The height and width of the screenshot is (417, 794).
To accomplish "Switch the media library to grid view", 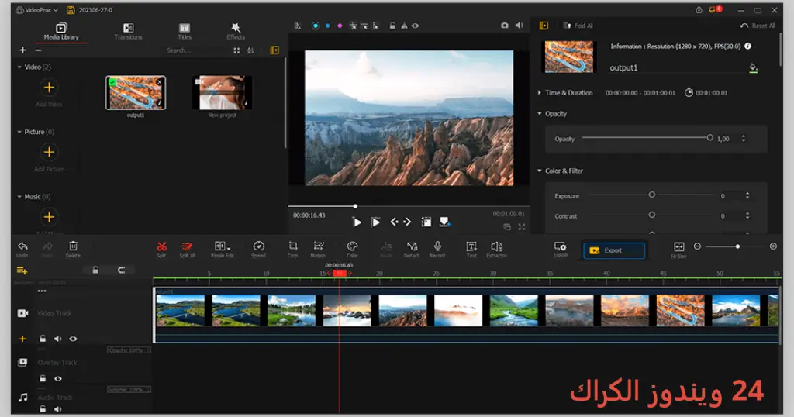I will coord(236,50).
